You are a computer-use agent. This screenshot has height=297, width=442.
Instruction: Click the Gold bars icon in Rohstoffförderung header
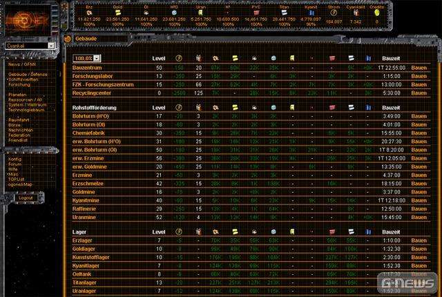pos(235,107)
